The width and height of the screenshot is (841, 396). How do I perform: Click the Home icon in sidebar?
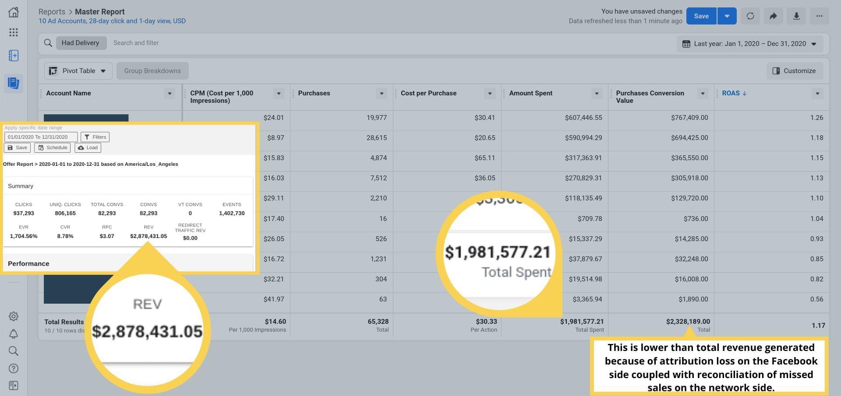[x=14, y=12]
